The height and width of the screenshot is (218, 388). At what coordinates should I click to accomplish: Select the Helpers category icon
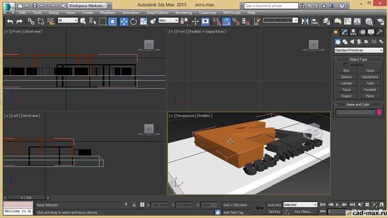coord(366,42)
